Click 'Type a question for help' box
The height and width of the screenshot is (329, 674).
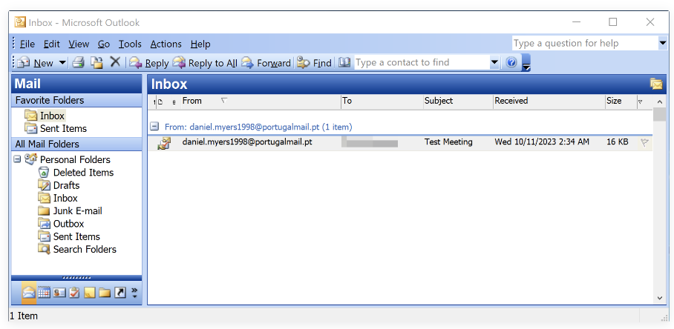(x=585, y=43)
